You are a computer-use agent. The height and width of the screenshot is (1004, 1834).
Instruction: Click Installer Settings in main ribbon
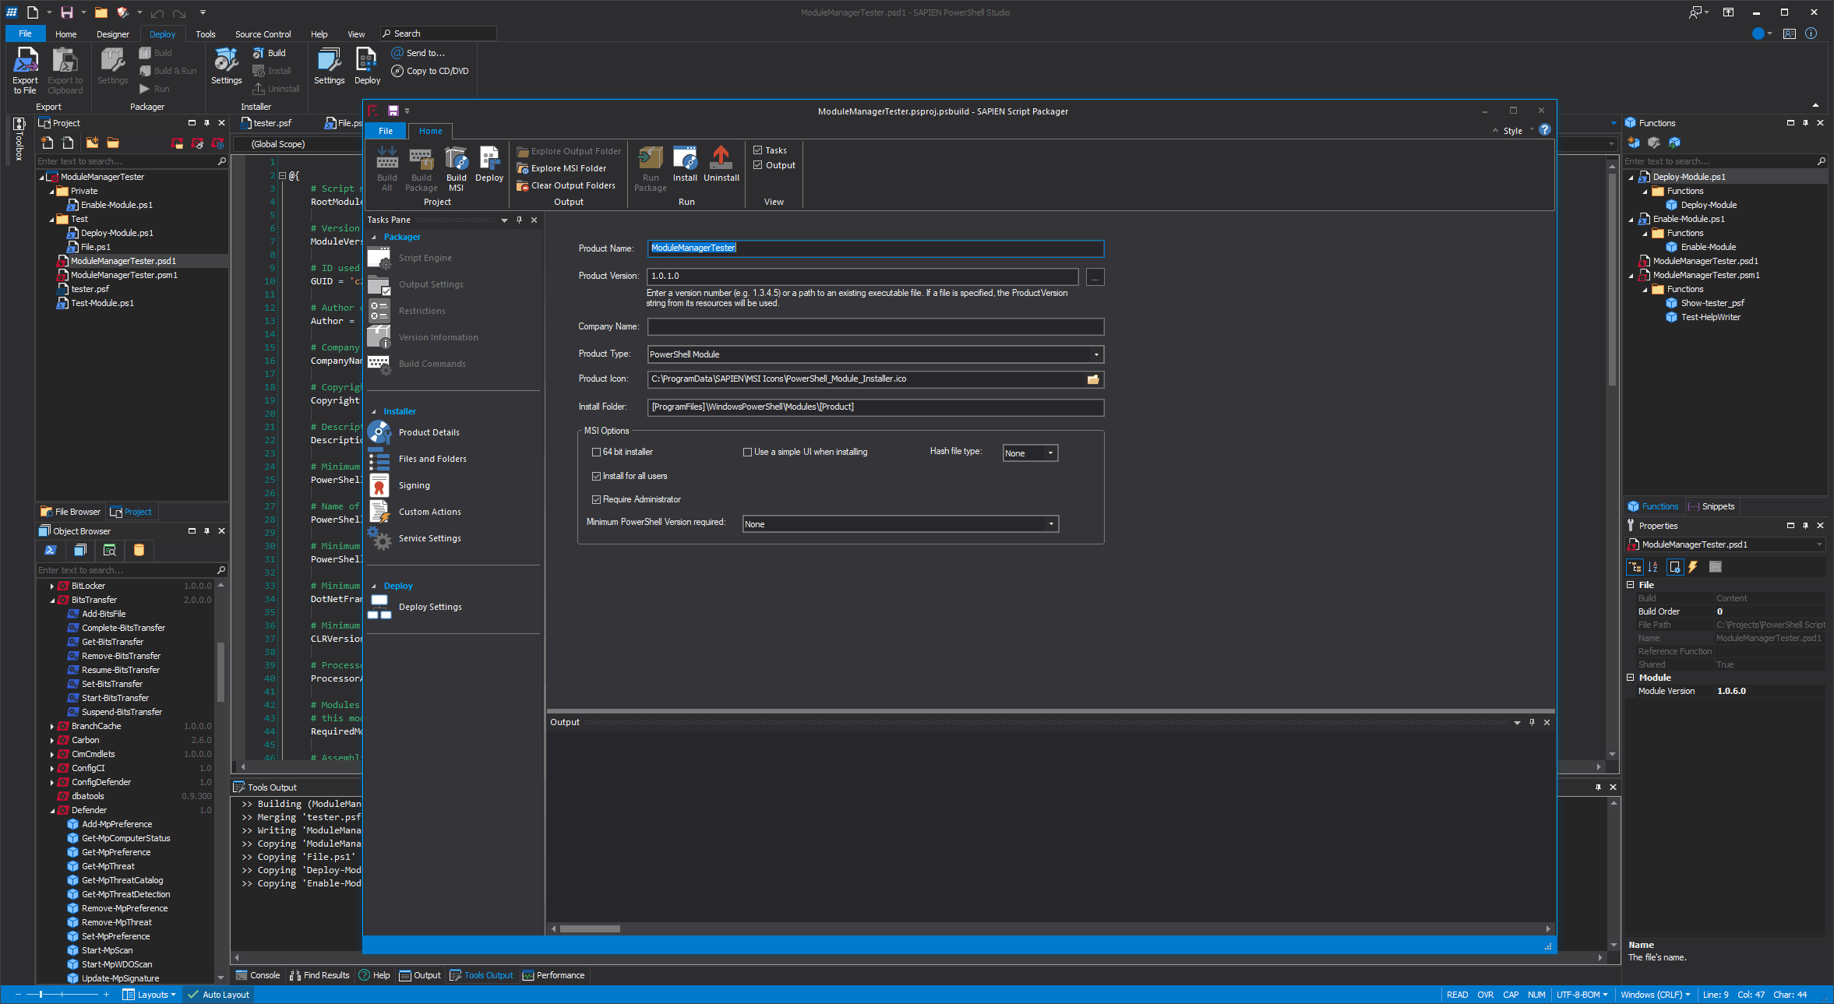226,66
